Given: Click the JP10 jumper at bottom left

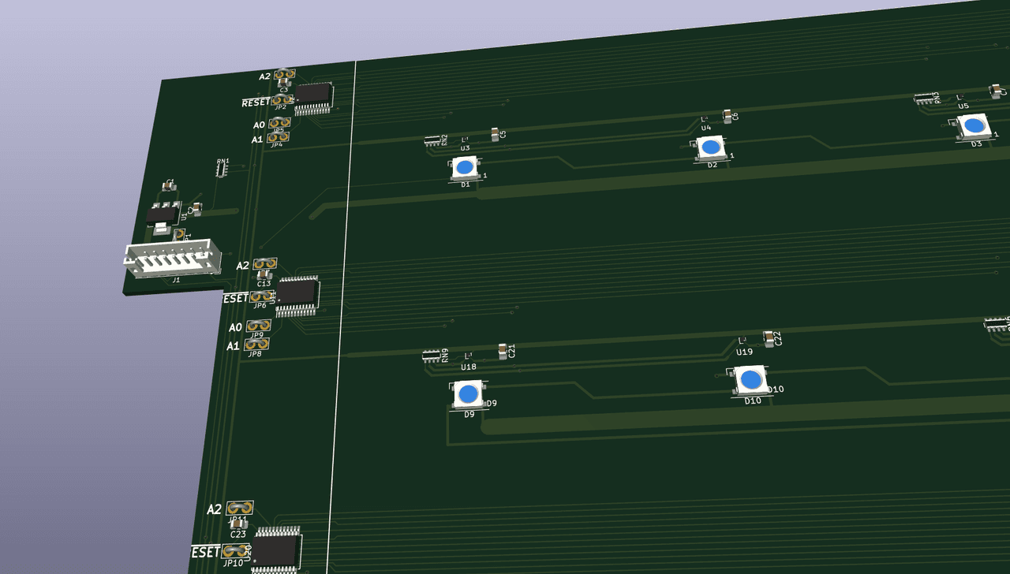Looking at the screenshot, I should point(234,550).
